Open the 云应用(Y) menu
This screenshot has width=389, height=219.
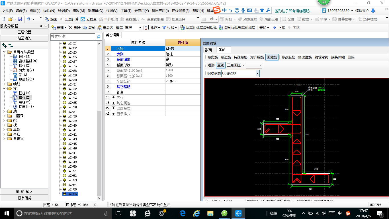[x=142, y=11]
